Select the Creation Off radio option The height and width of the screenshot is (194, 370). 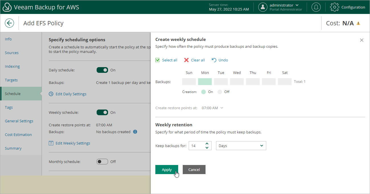220,92
